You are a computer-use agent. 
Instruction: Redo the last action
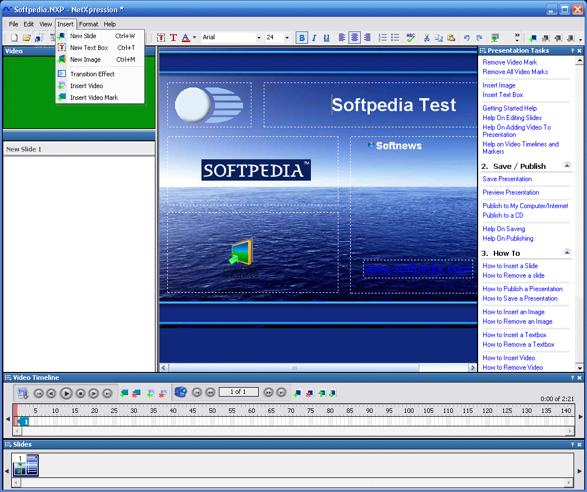(x=479, y=38)
